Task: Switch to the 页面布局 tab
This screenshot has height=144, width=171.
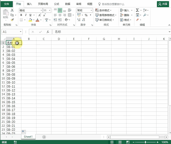Action: pyautogui.click(x=43, y=4)
